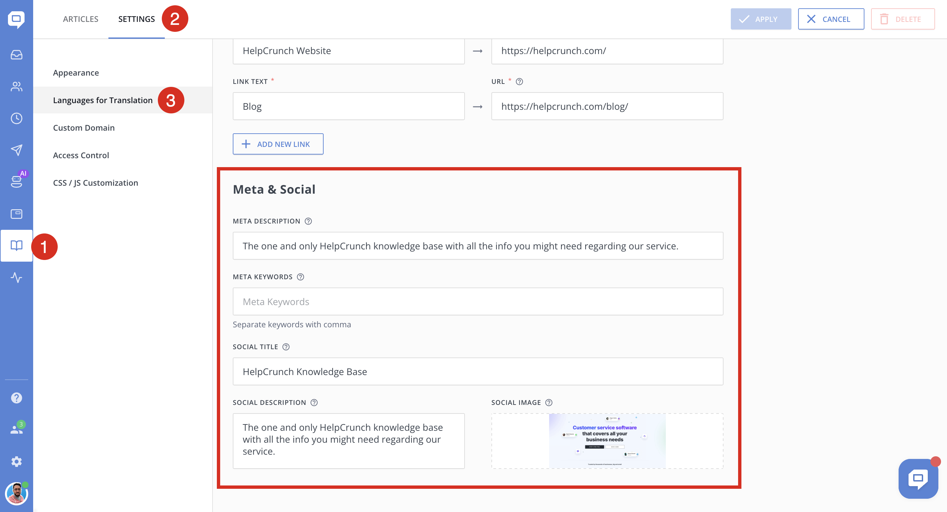
Task: Open the Inbox icon in sidebar
Action: tap(16, 55)
